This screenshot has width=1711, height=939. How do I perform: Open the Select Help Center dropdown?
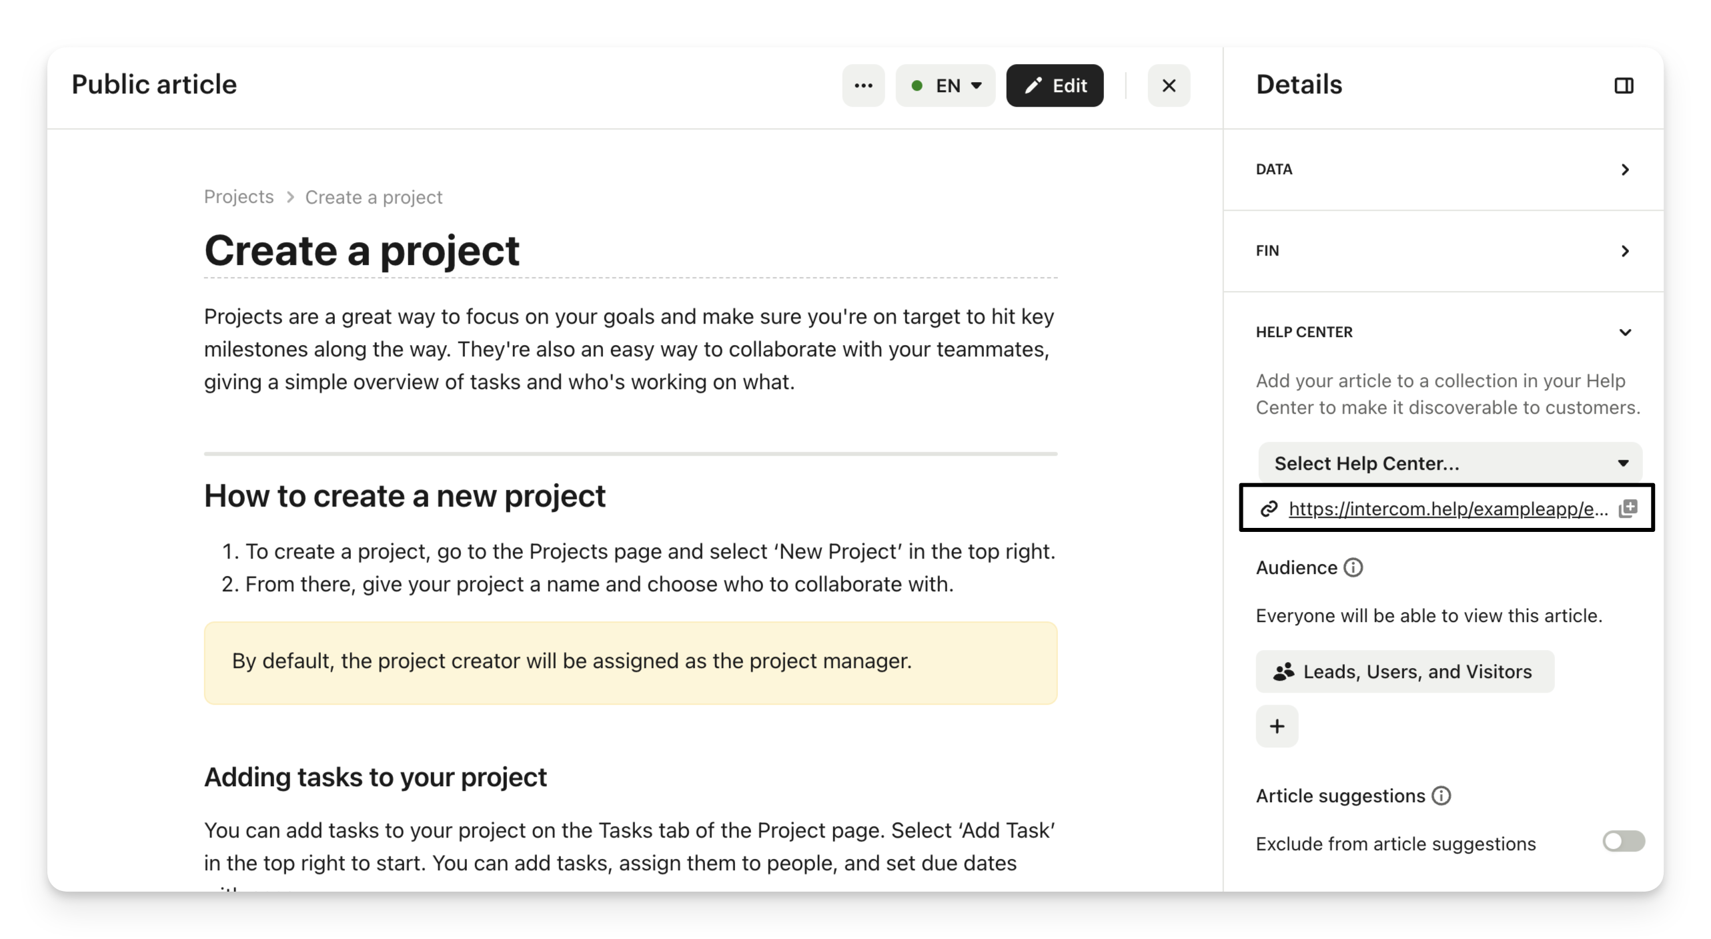[x=1450, y=463]
